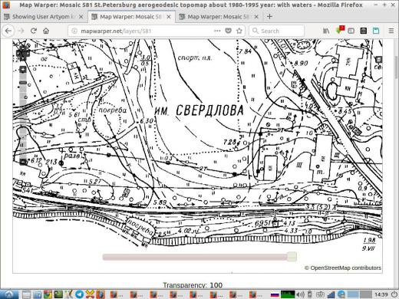Open the Firefox Library menu
Image resolution: width=399 pixels, height=299 pixels.
click(x=326, y=31)
